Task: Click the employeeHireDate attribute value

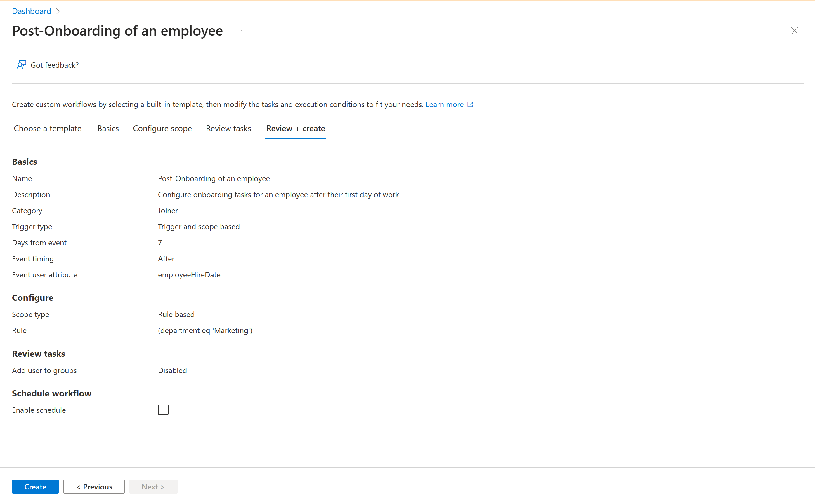Action: pos(189,274)
